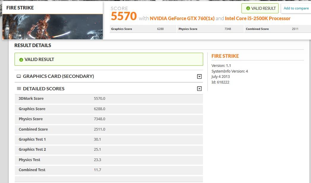Screen dimensions: 311x183
Task: Click the Version: 1.1 text
Action: 221,66
